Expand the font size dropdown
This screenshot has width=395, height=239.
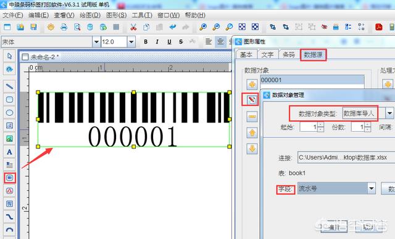[x=131, y=42]
